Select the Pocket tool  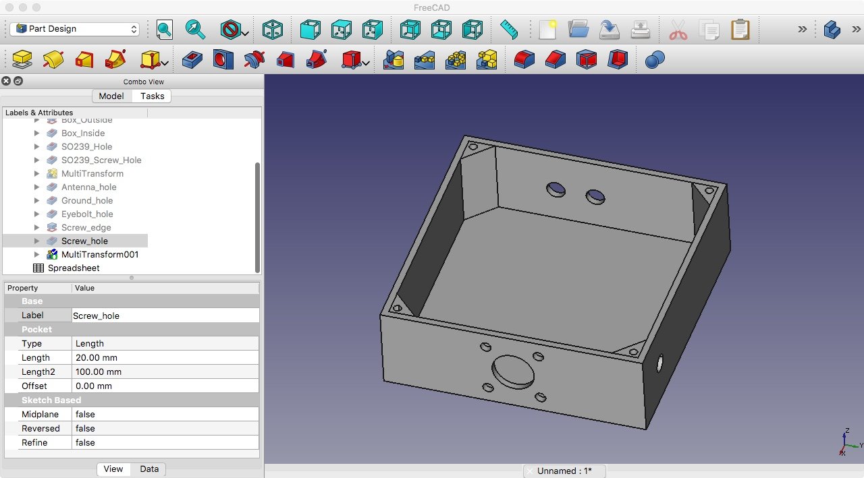pyautogui.click(x=192, y=59)
